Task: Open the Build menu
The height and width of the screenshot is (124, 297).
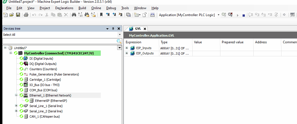Action: [x=82, y=8]
